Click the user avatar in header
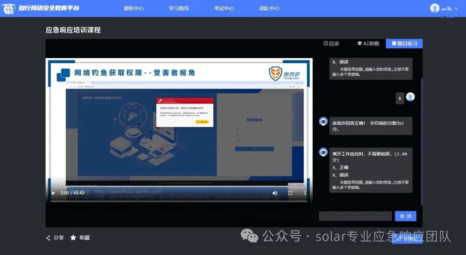 pyautogui.click(x=435, y=8)
